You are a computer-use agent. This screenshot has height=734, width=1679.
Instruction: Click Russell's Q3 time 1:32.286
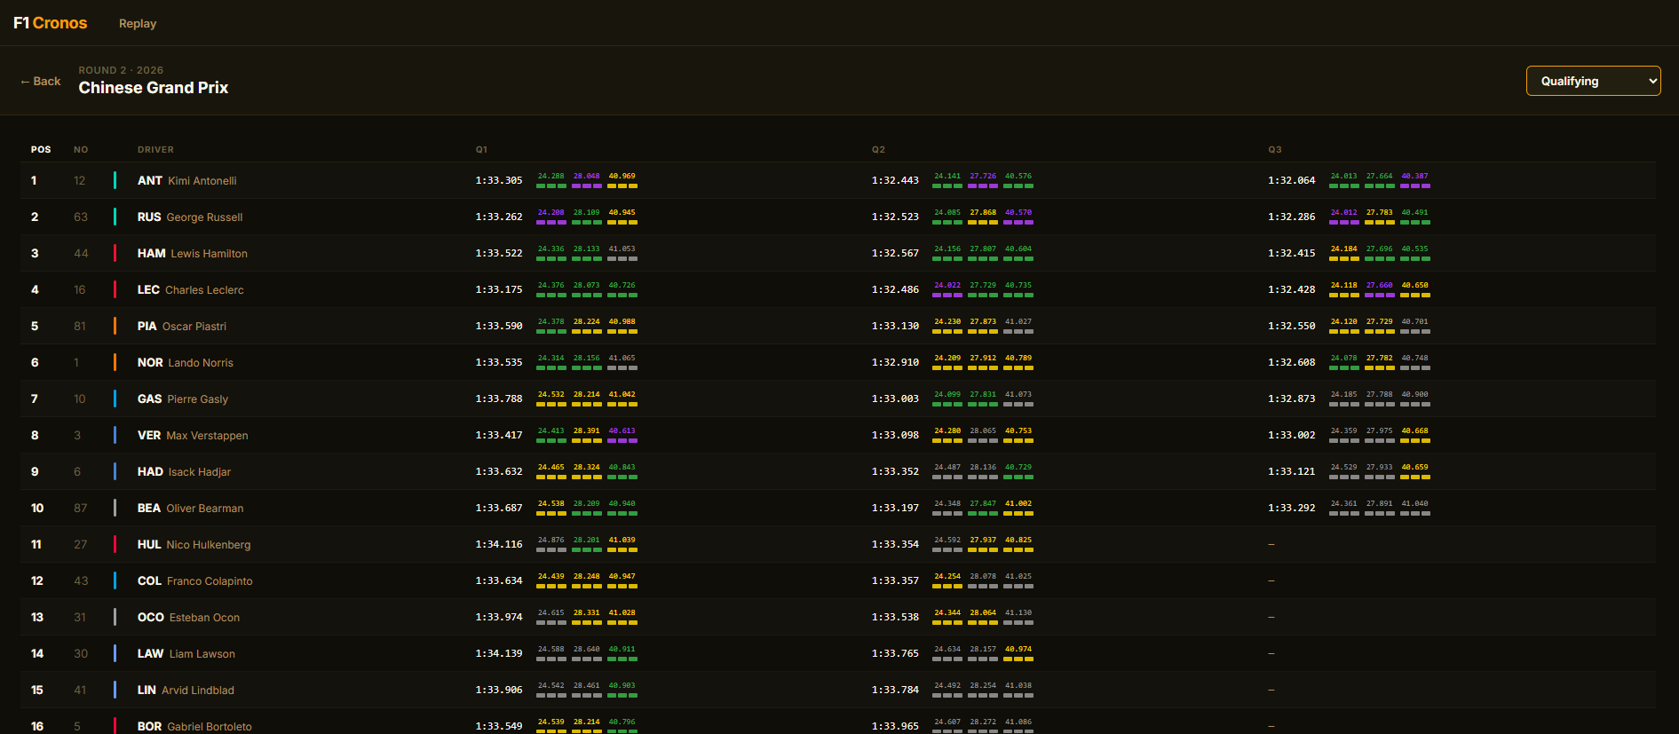pyautogui.click(x=1291, y=217)
